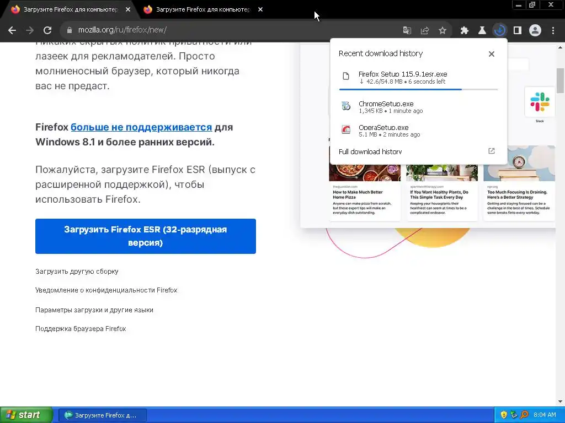Screen dimensions: 565x423
Task: Click the ChromeSetup.exe file icon
Action: click(346, 106)
